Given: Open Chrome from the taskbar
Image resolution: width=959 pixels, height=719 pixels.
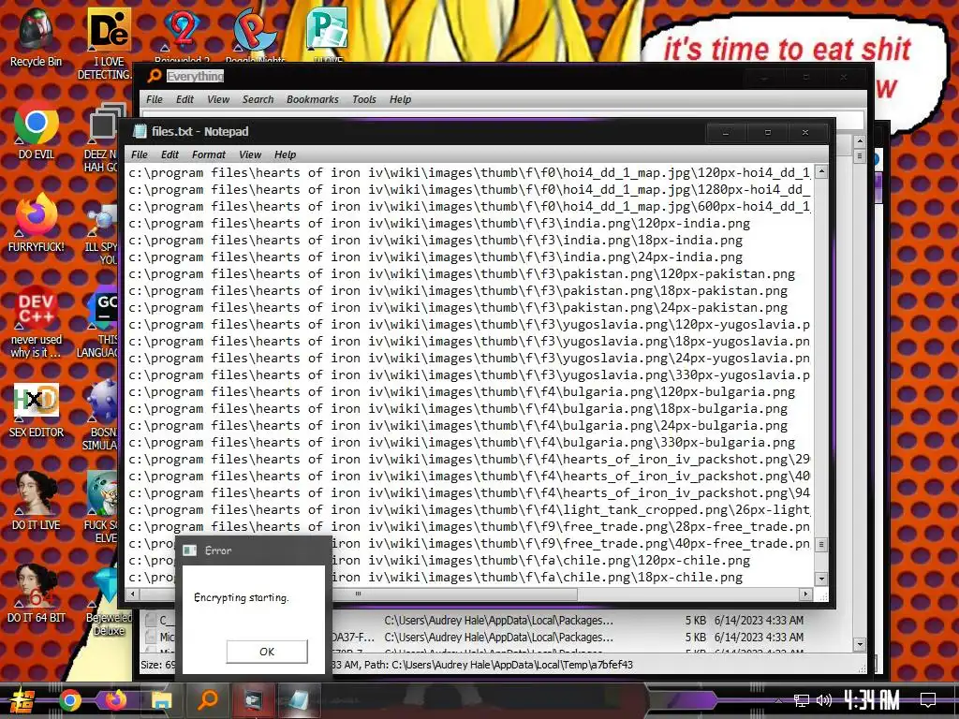Looking at the screenshot, I should [x=69, y=700].
